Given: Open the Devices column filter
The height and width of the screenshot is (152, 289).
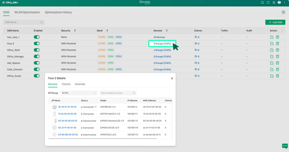Looking at the screenshot, I should 167,31.
